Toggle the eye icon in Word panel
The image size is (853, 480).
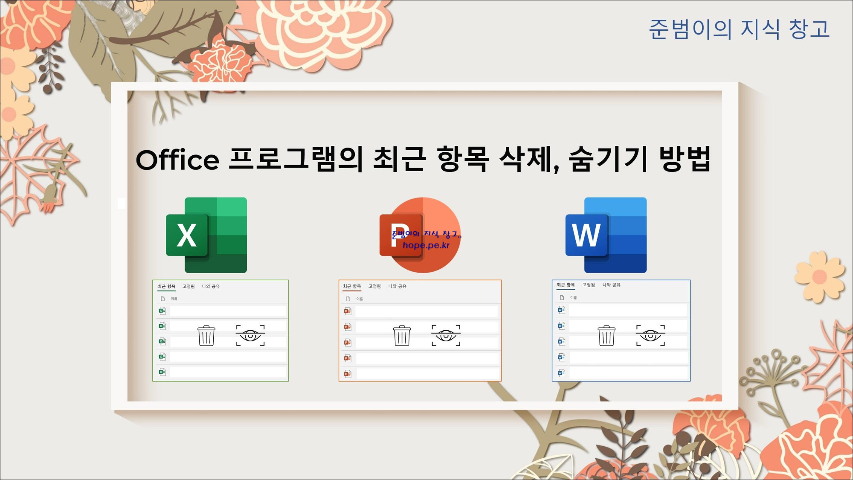(x=650, y=335)
